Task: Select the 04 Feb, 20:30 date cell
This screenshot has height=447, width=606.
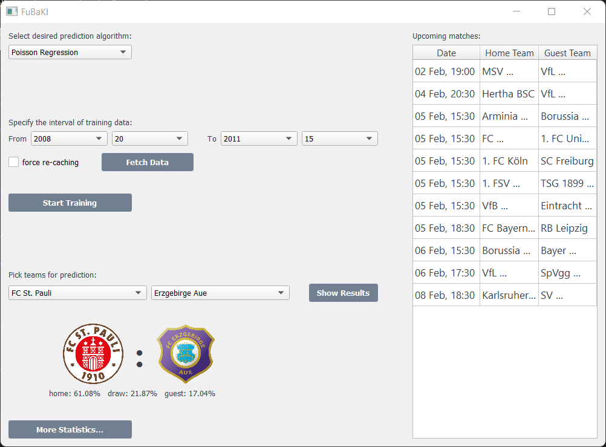Action: pyautogui.click(x=446, y=94)
